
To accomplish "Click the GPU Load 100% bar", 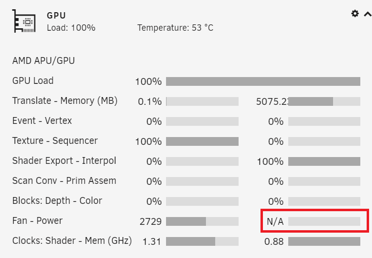I will (x=263, y=81).
